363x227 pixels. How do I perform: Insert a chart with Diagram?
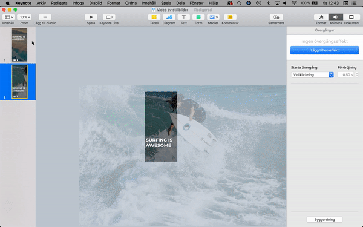(169, 17)
